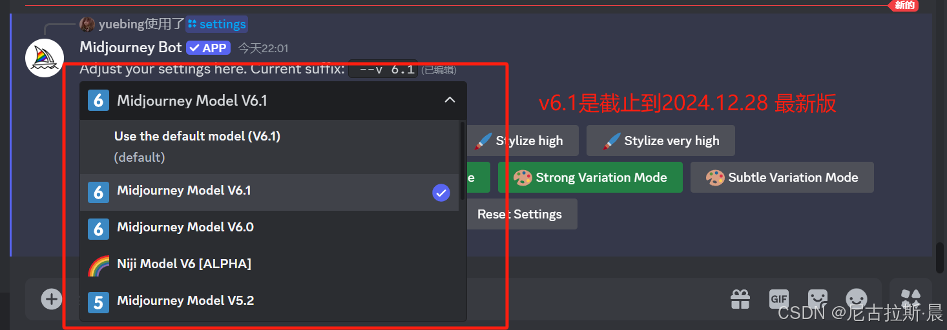Open the apps launcher icon

[x=911, y=298]
